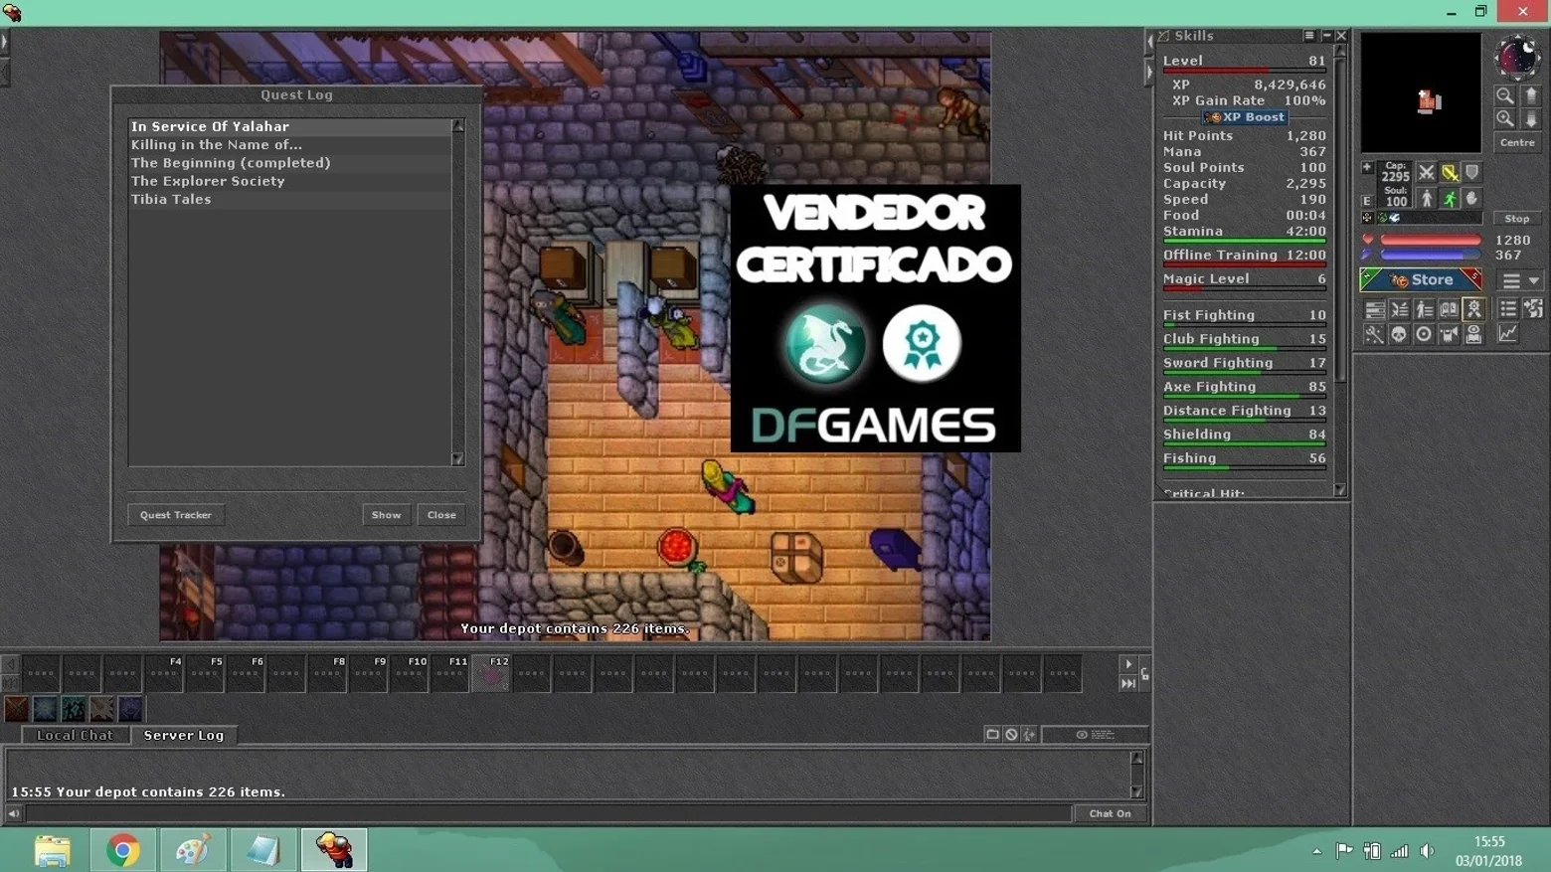1551x872 pixels.
Task: Open the battle list icon
Action: (x=1399, y=309)
